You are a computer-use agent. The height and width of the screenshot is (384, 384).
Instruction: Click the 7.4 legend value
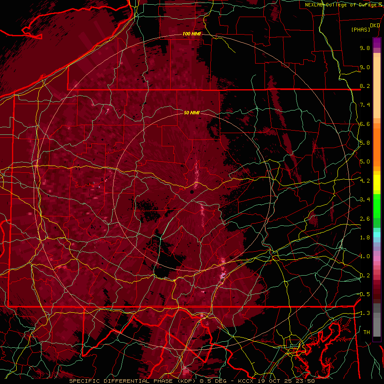(x=365, y=105)
